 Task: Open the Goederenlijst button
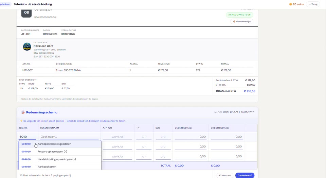click(x=241, y=22)
